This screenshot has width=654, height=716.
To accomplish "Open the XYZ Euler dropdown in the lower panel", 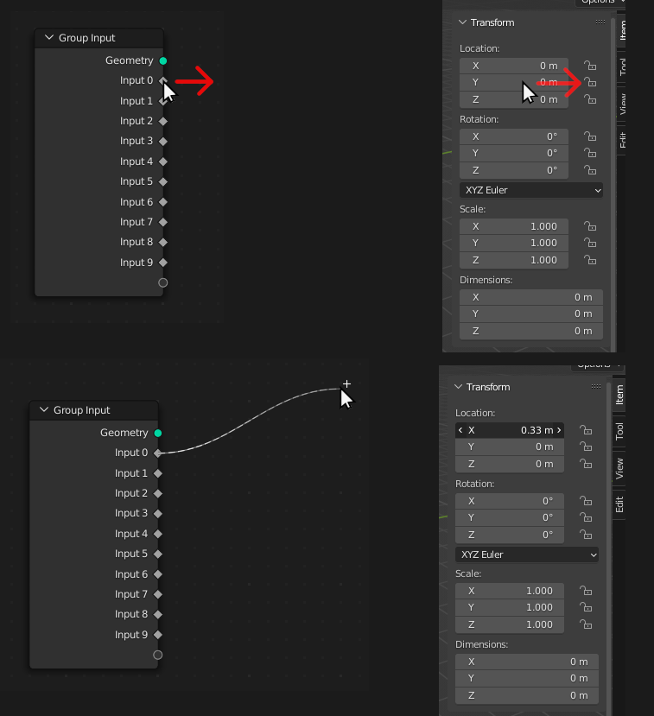I will [x=527, y=554].
